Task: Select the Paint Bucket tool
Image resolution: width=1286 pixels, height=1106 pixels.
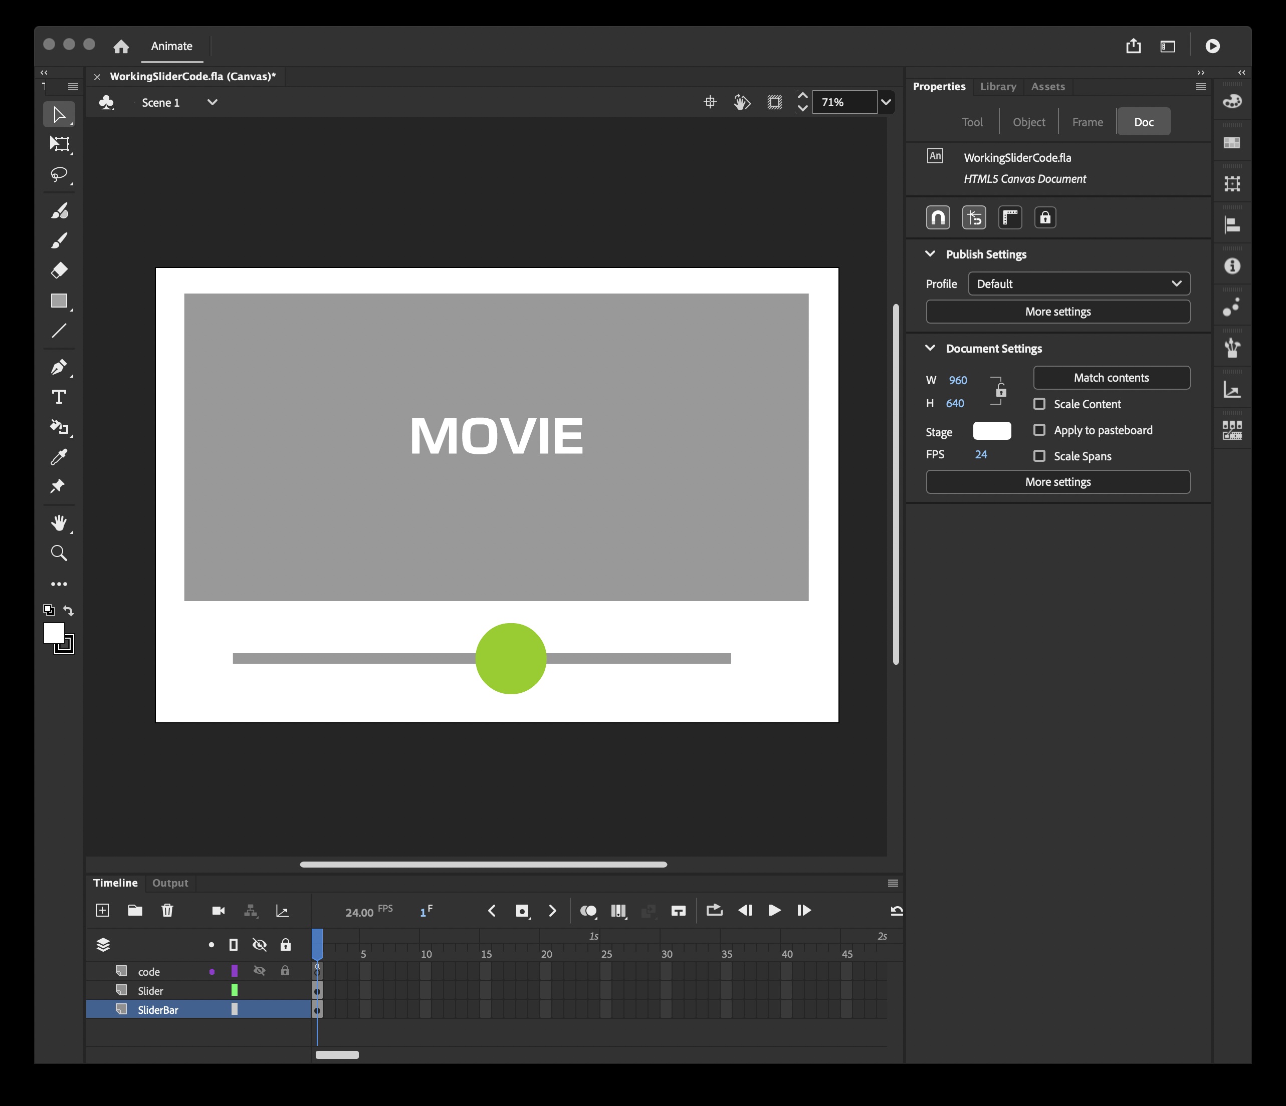Action: (x=59, y=427)
